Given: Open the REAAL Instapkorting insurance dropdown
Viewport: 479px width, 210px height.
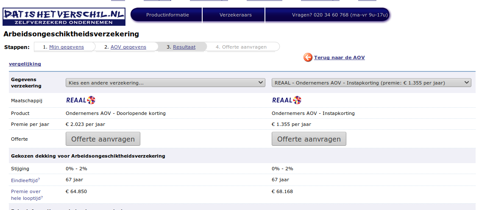Looking at the screenshot, I should (371, 83).
